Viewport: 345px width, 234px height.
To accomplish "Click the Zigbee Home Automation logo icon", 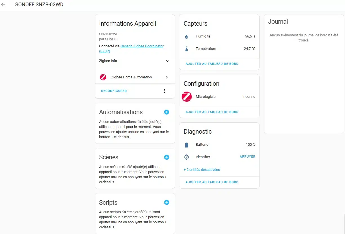I will click(103, 77).
